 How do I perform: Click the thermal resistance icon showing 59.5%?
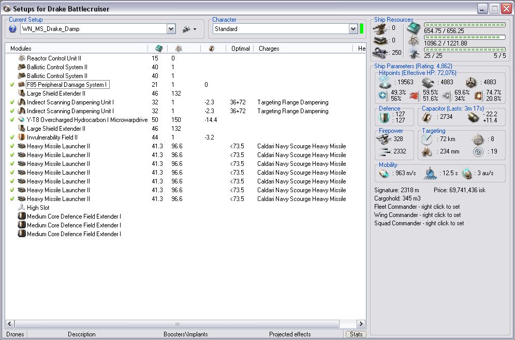tap(415, 96)
